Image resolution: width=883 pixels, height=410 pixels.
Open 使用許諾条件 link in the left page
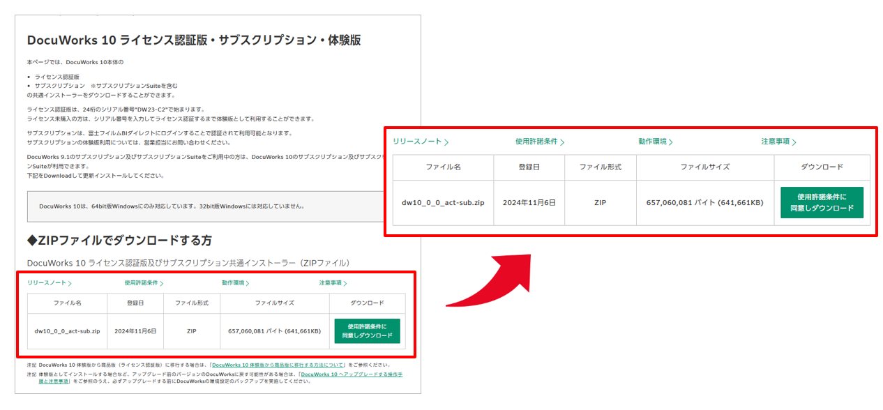click(144, 283)
